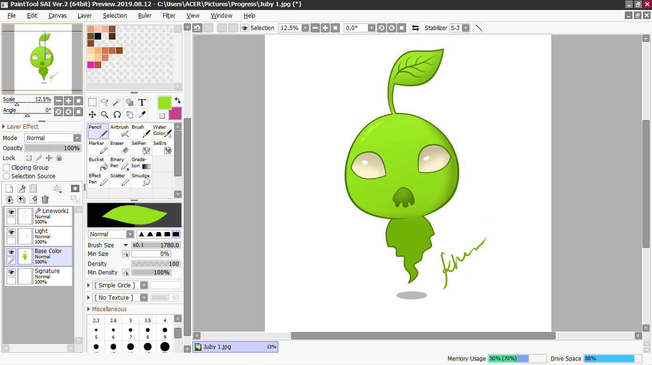Screen dimensions: 652x365
Task: Hide the Signature layer
Action: click(11, 272)
